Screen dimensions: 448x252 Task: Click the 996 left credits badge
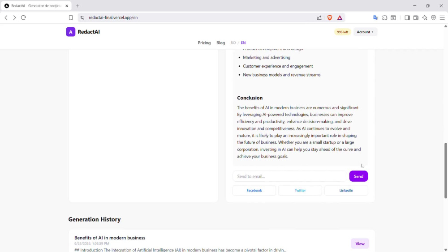tap(342, 32)
